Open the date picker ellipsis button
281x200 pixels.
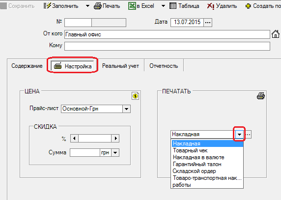[x=208, y=23]
